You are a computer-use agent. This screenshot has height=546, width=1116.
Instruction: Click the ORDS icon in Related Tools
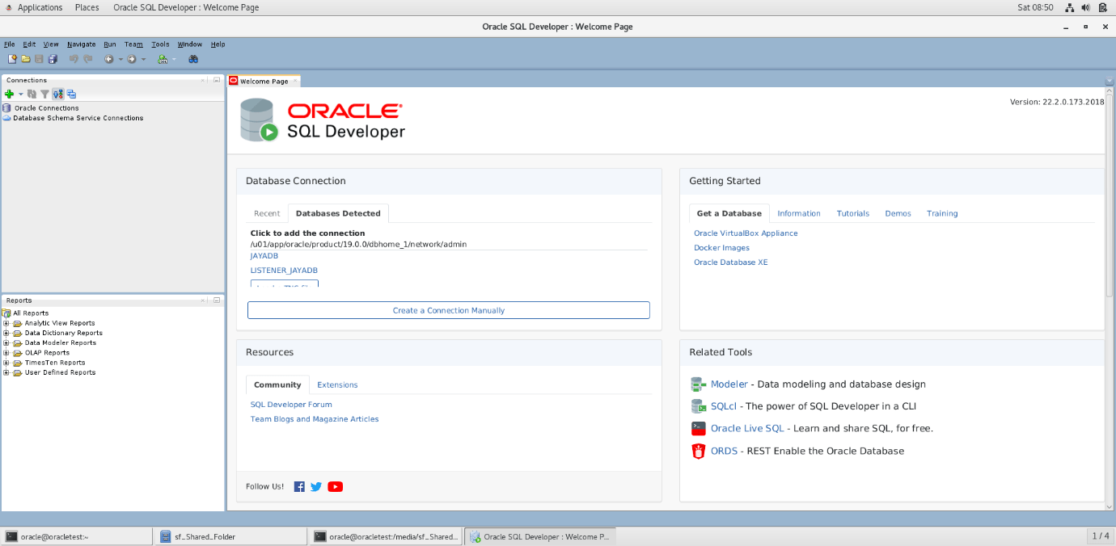coord(698,451)
